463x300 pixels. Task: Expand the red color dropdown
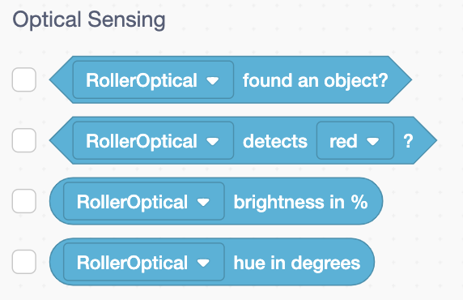pyautogui.click(x=355, y=140)
